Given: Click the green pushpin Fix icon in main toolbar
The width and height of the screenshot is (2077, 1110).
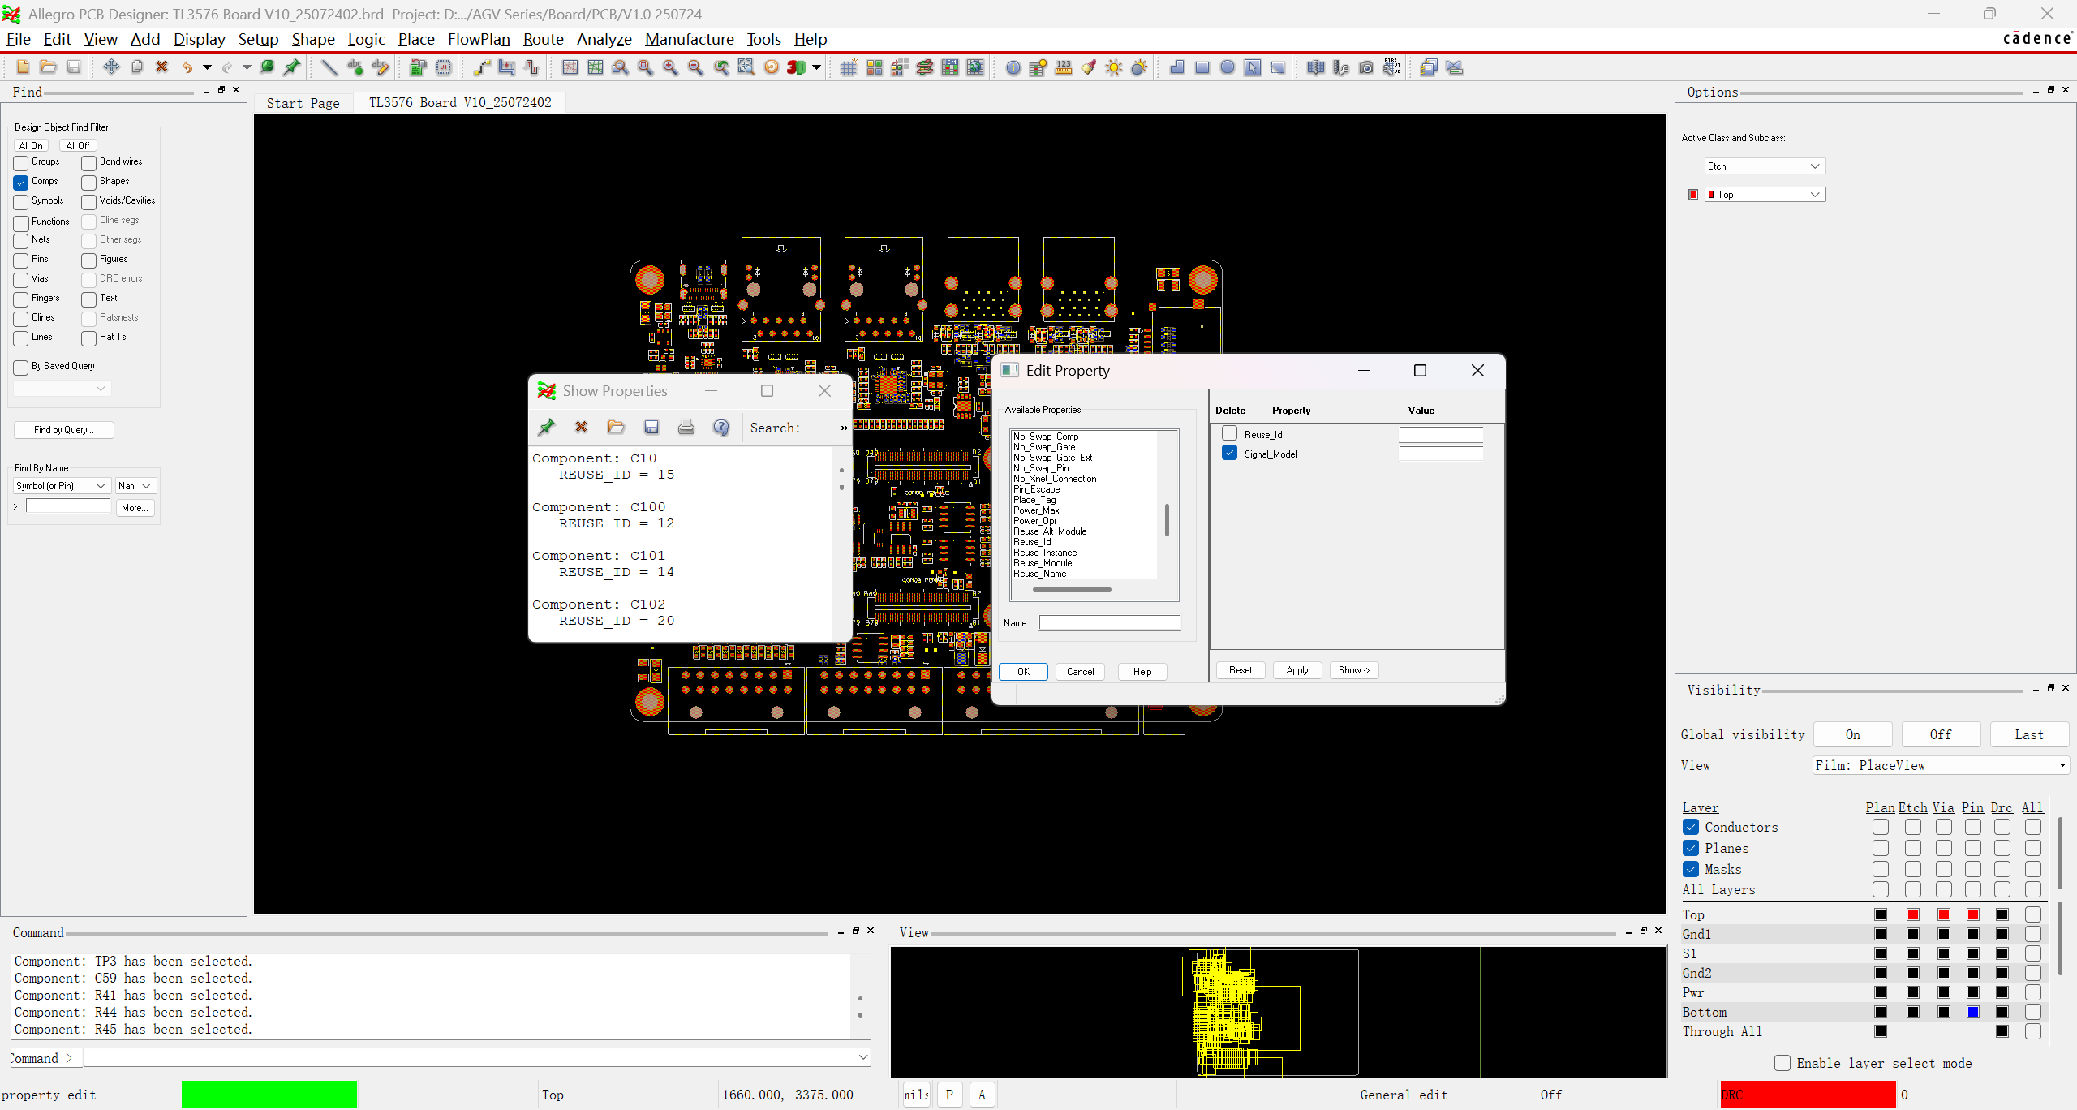Looking at the screenshot, I should [x=291, y=67].
